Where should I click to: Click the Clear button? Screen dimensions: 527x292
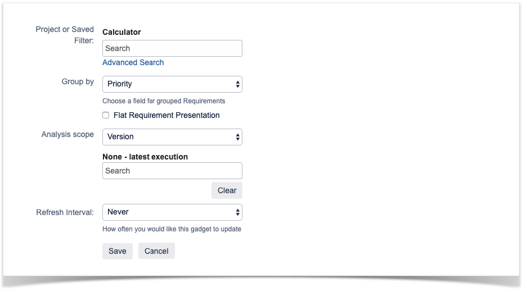click(227, 190)
